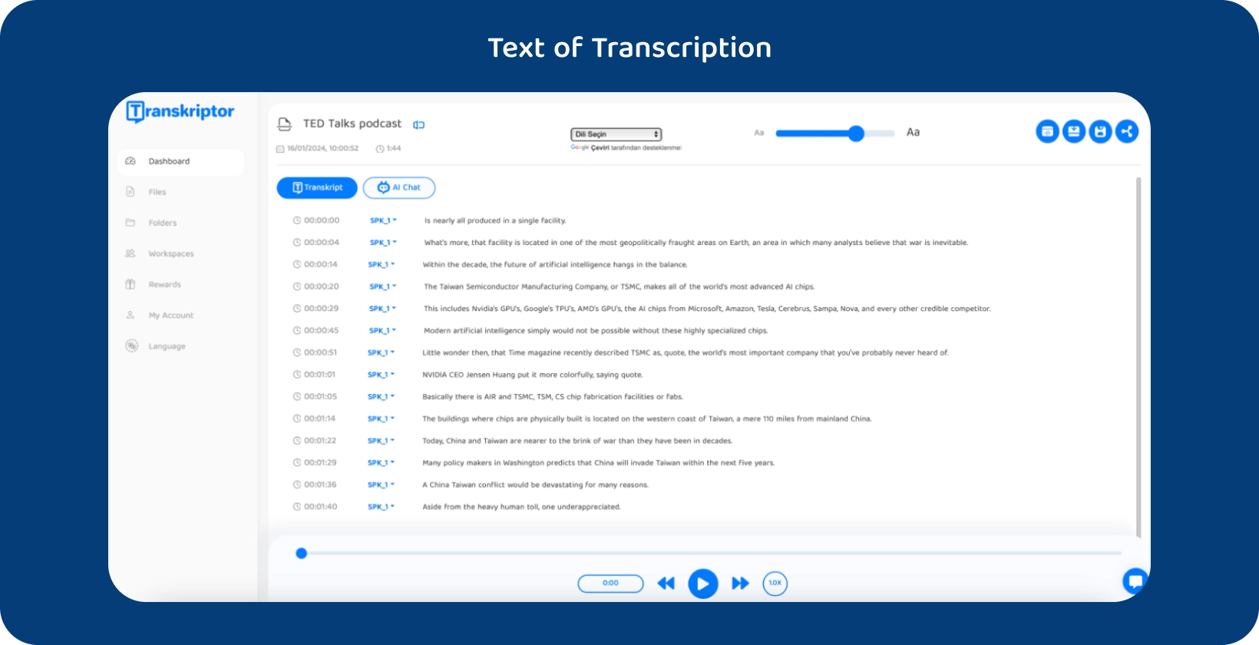Click the rename icon next to TED Talks podcast

(x=419, y=124)
